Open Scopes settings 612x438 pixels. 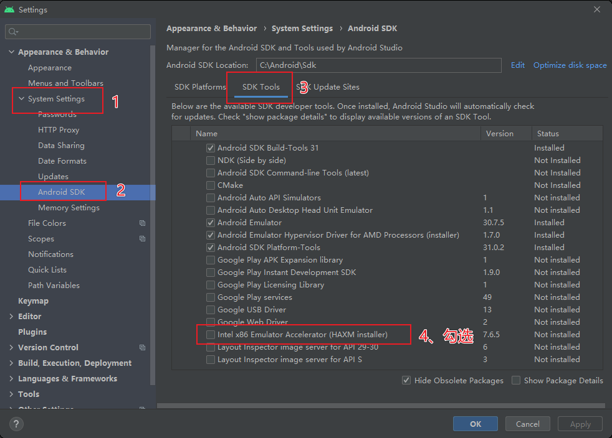click(x=41, y=238)
